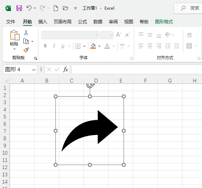Switch to the 插入 ribbon tab
This screenshot has width=202, height=188.
point(43,22)
